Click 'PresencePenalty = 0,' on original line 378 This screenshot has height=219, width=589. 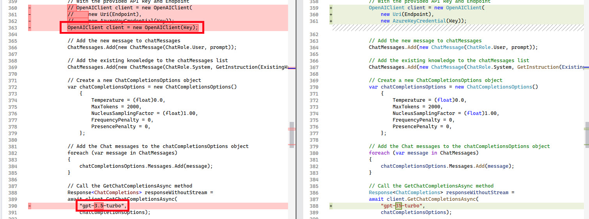click(x=121, y=127)
